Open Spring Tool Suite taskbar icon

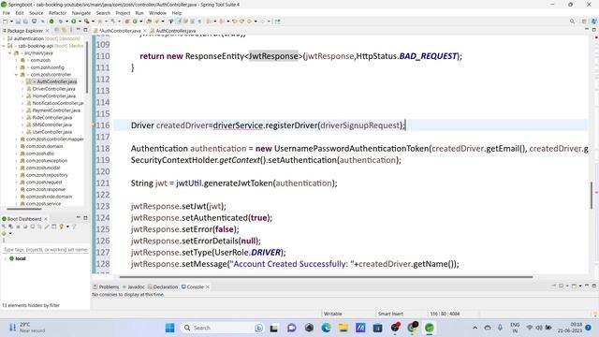pyautogui.click(x=430, y=328)
